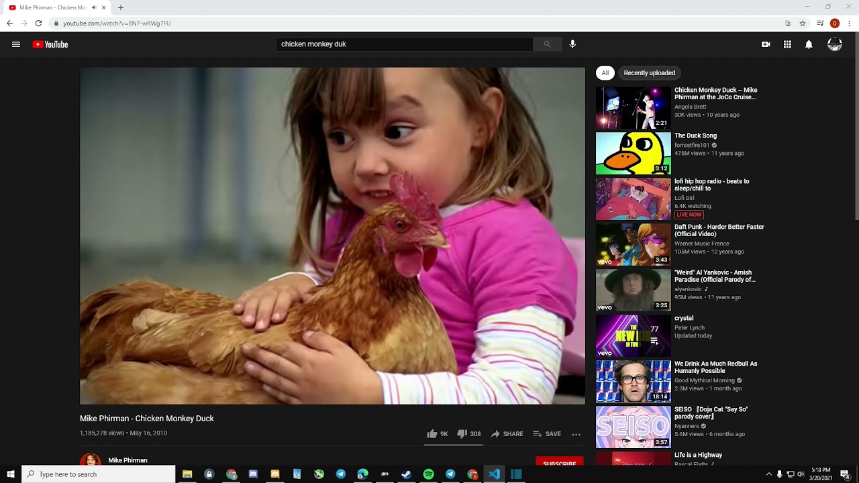Open the YouTube guide hamburger menu
859x483 pixels.
click(x=16, y=44)
